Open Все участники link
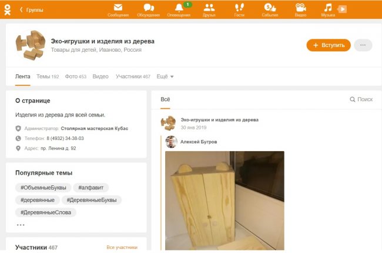 pyautogui.click(x=122, y=248)
